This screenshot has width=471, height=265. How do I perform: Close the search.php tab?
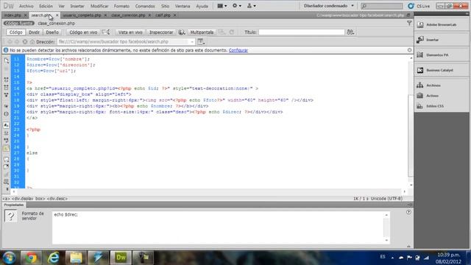point(57,15)
